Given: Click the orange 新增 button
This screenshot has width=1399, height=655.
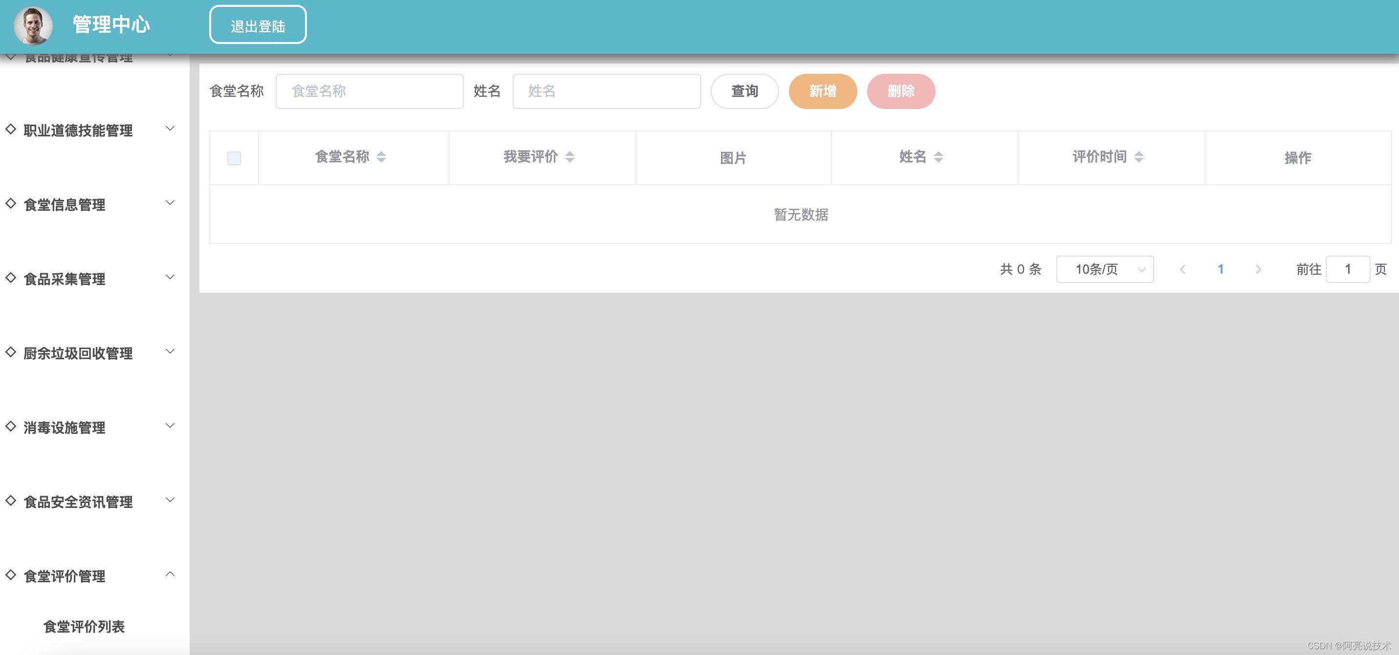Looking at the screenshot, I should click(x=823, y=91).
